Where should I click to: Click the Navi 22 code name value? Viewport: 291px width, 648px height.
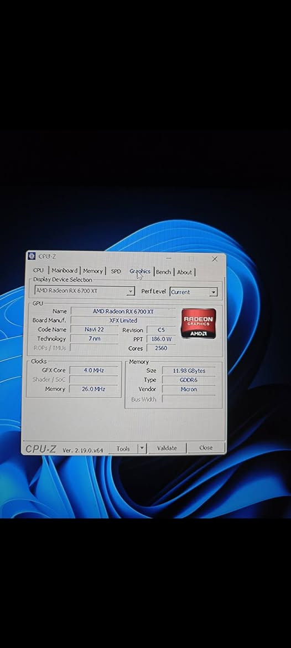(x=94, y=329)
